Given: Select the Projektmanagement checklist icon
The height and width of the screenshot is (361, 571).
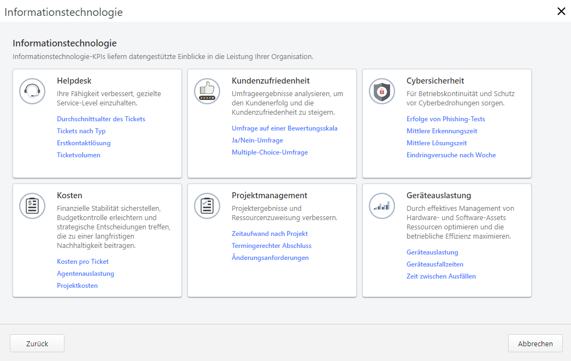Looking at the screenshot, I should 207,206.
